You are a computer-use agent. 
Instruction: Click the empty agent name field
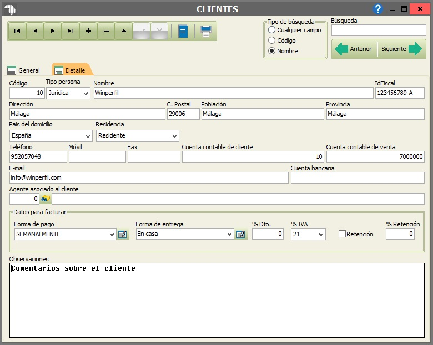(238, 199)
